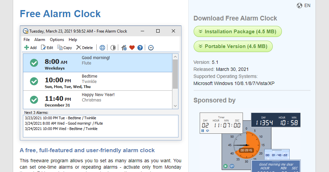Screen dimensions: 329x172
Task: Open the Options menu
Action: [57, 40]
